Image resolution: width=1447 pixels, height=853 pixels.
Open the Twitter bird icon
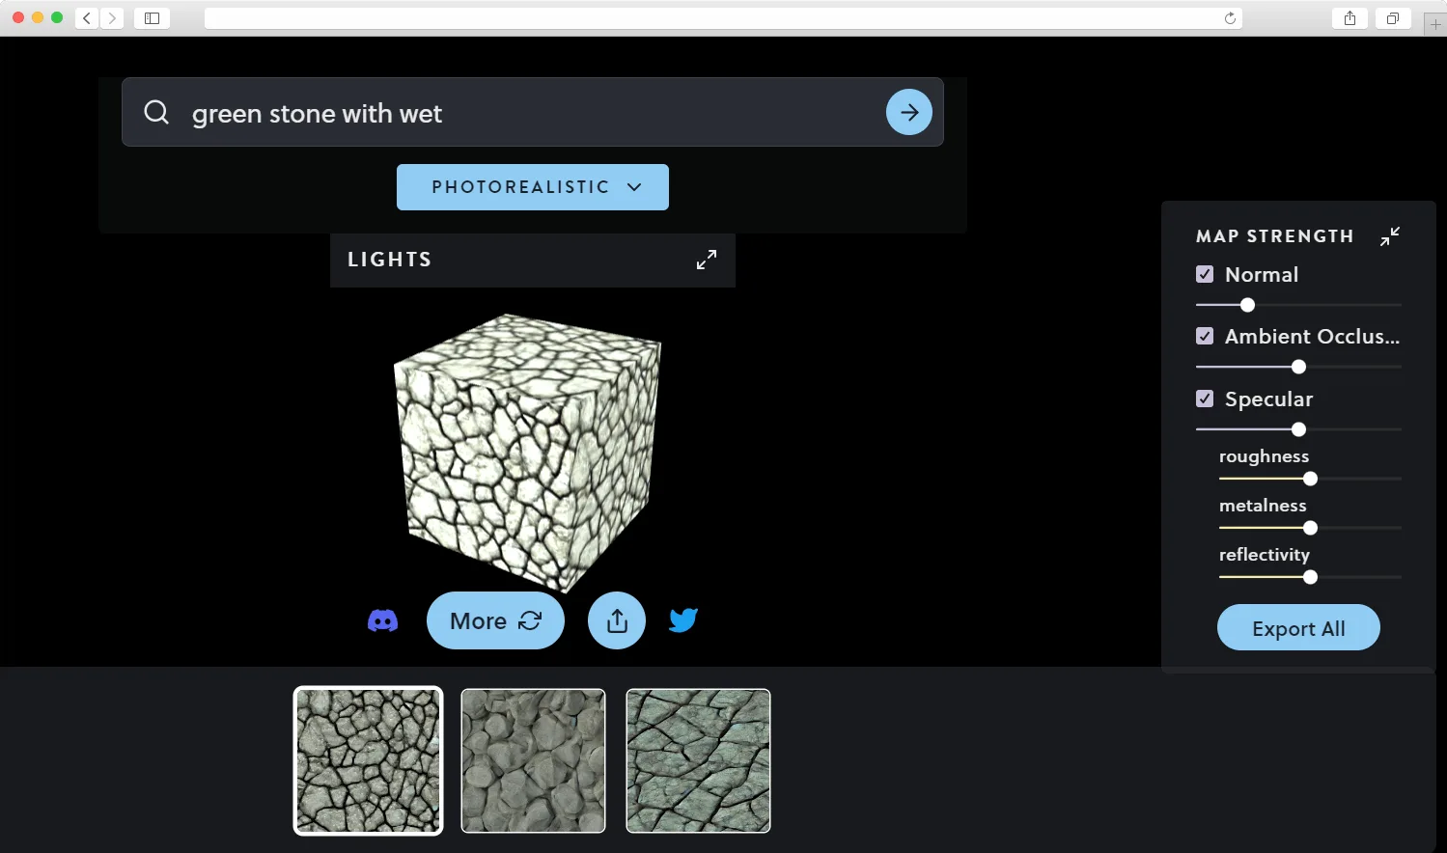click(x=683, y=619)
